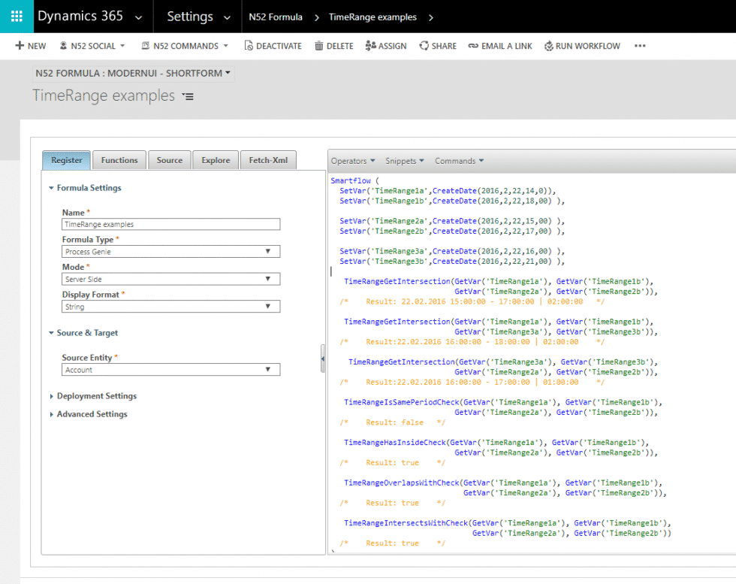
Task: Click the Name input field
Action: pyautogui.click(x=171, y=224)
